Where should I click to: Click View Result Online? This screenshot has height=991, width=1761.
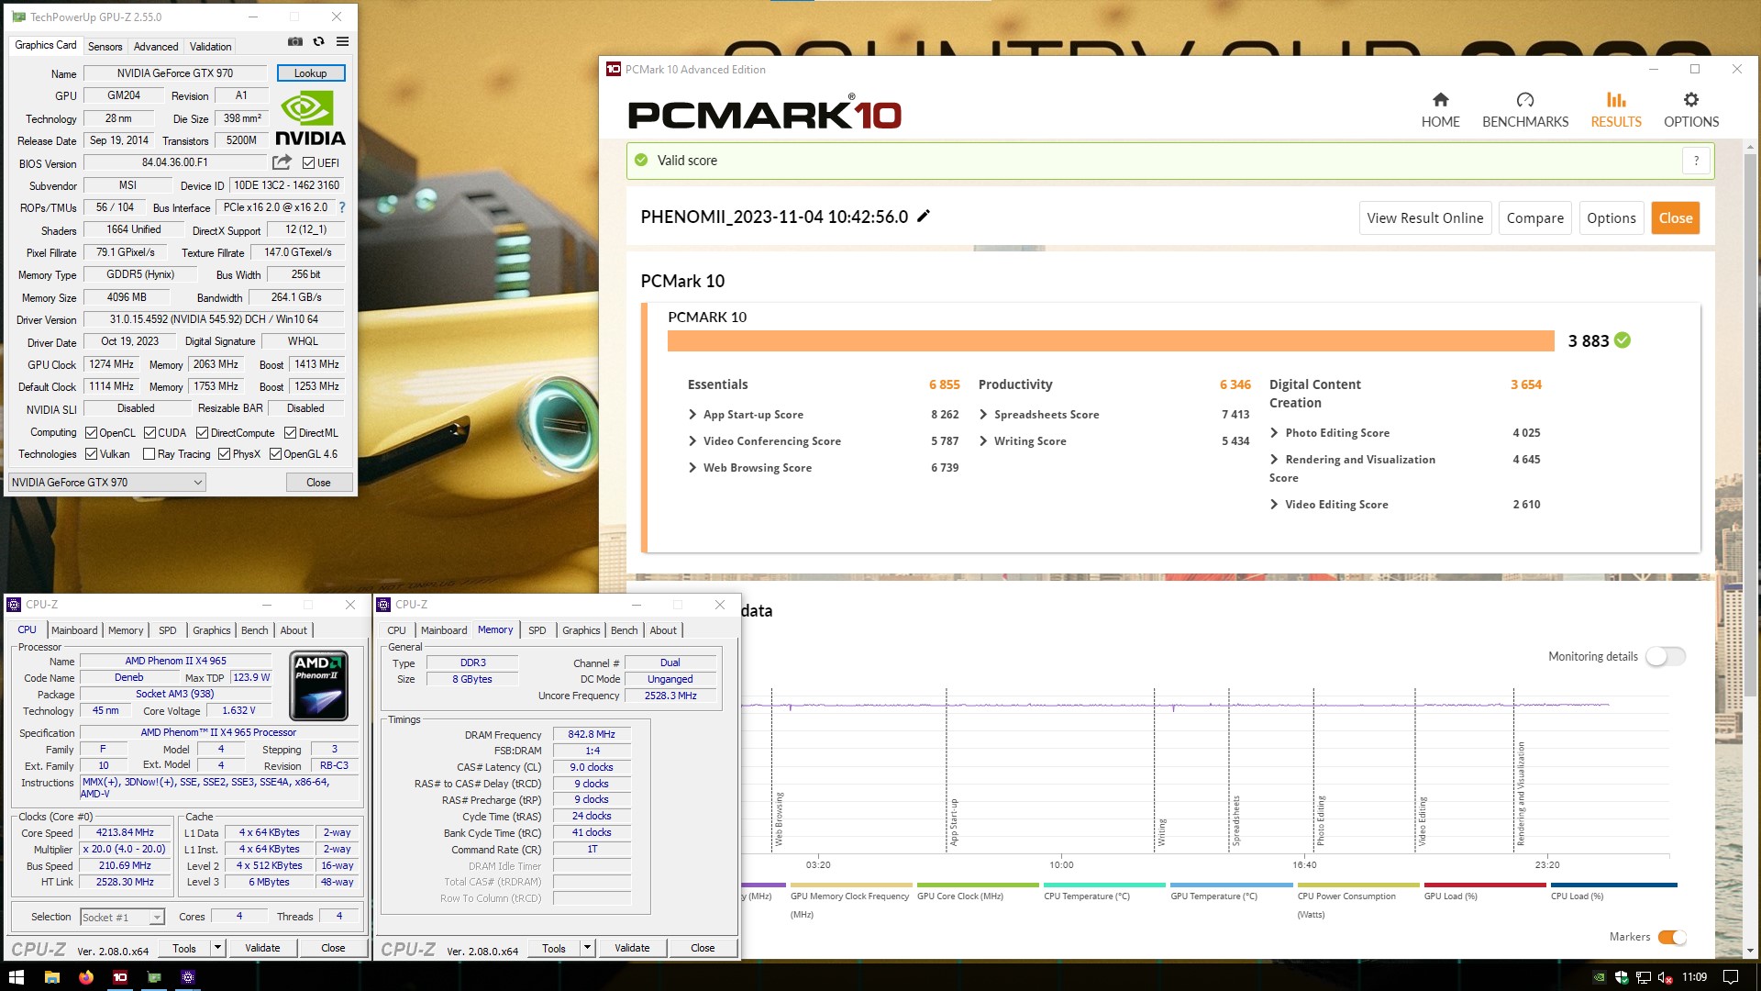pyautogui.click(x=1424, y=218)
